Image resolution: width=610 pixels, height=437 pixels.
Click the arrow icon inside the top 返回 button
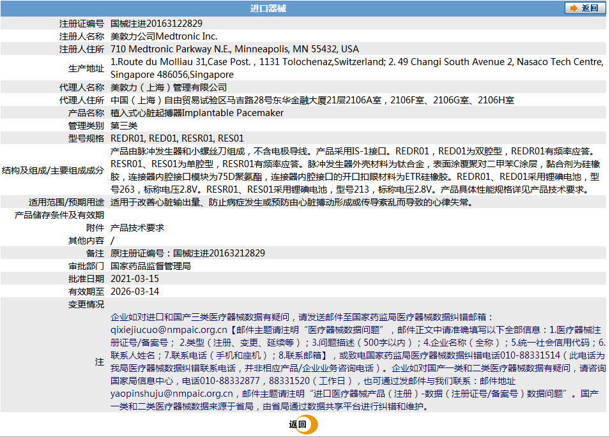573,8
